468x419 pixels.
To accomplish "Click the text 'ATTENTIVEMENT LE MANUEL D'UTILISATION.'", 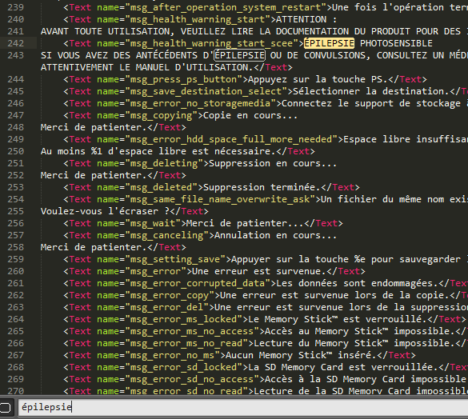I will click(x=147, y=67).
